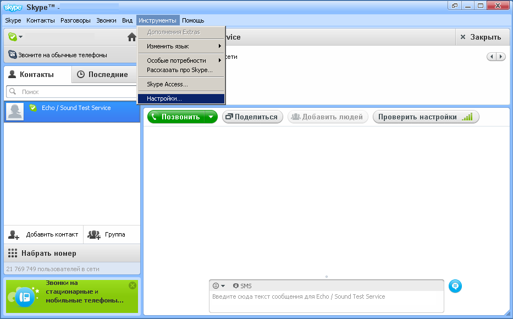Click the green Позвонить call button
Viewport: 513px width, 319px height.
(x=176, y=117)
